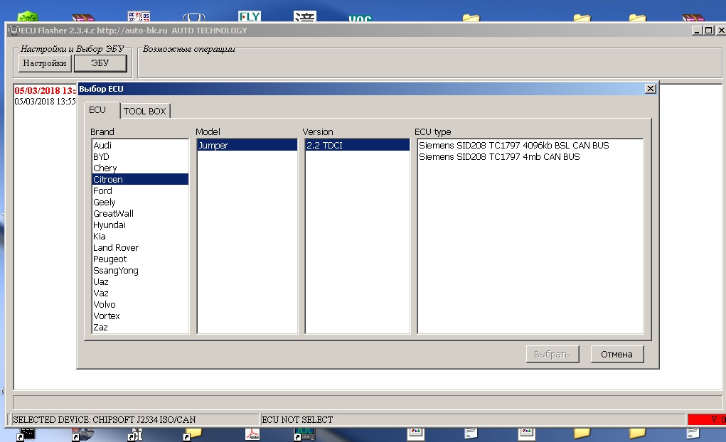The width and height of the screenshot is (726, 442).
Task: Cancel the dialog with Отмена
Action: (x=616, y=354)
